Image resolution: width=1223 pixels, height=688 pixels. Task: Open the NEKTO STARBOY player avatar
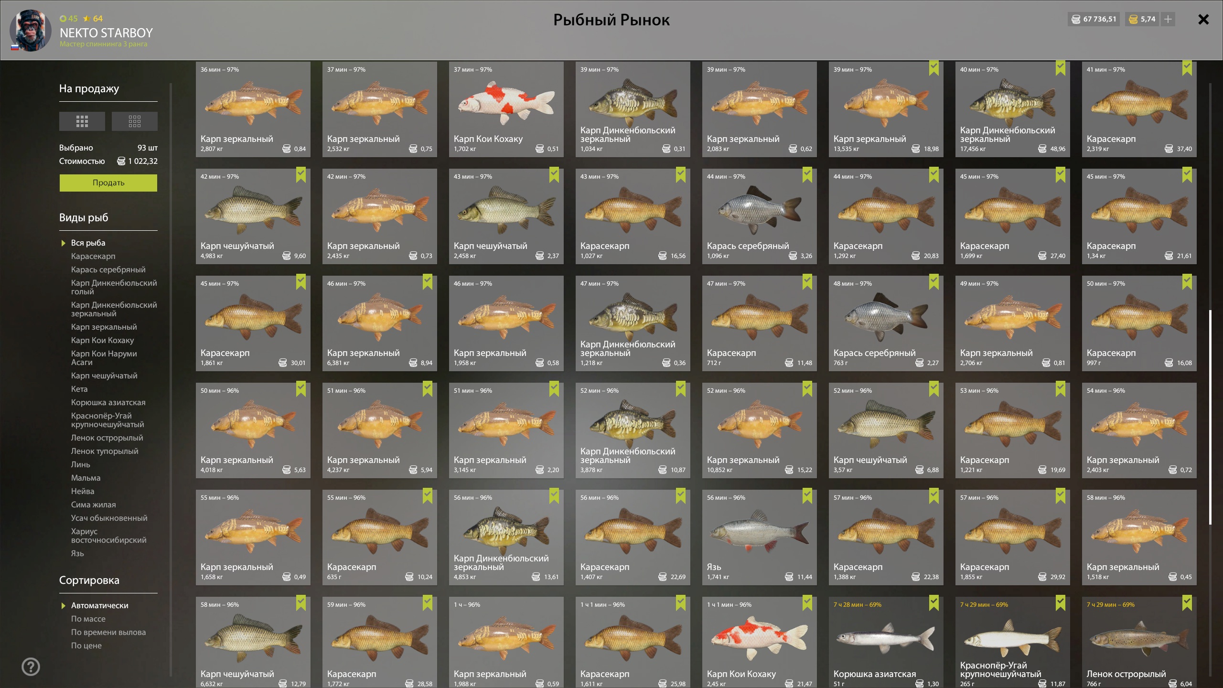[31, 31]
